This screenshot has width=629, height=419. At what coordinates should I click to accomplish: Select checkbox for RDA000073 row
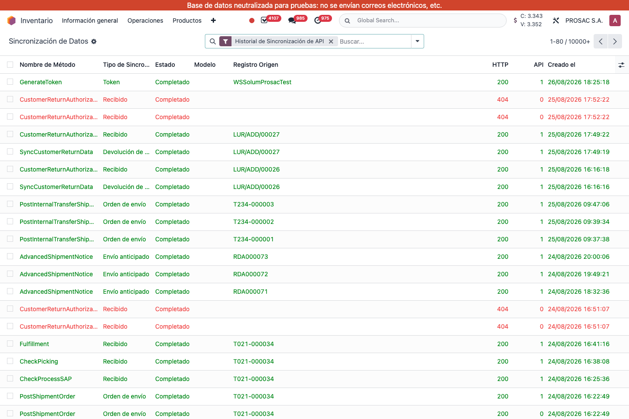click(10, 256)
